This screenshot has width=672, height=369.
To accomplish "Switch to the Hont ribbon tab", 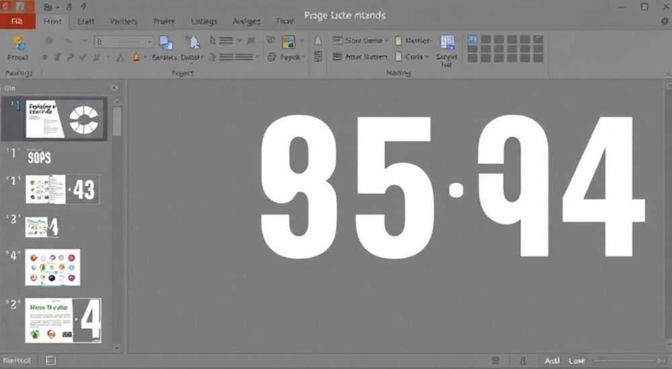I will 52,21.
